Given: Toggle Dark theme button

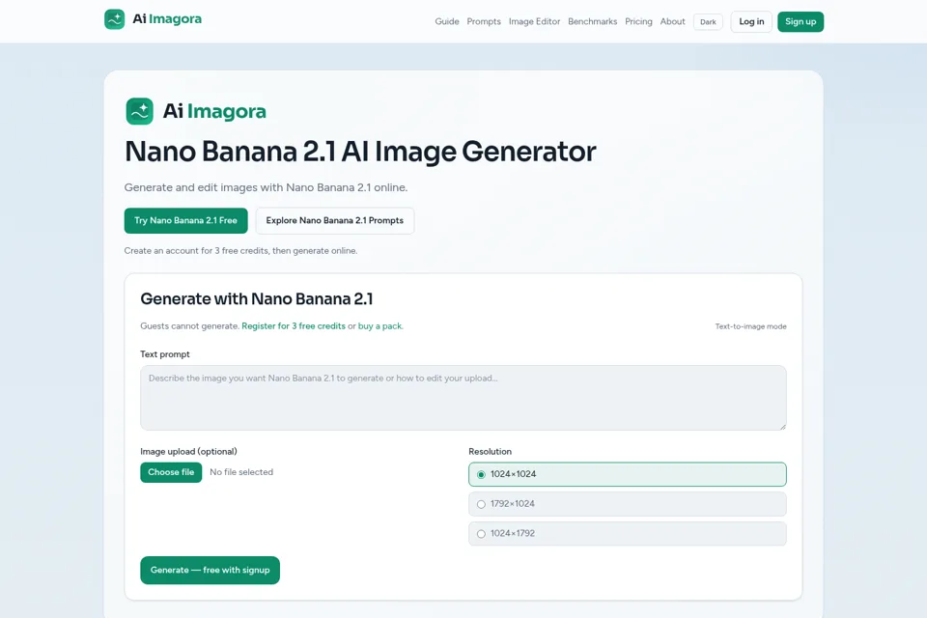Looking at the screenshot, I should click(x=708, y=22).
